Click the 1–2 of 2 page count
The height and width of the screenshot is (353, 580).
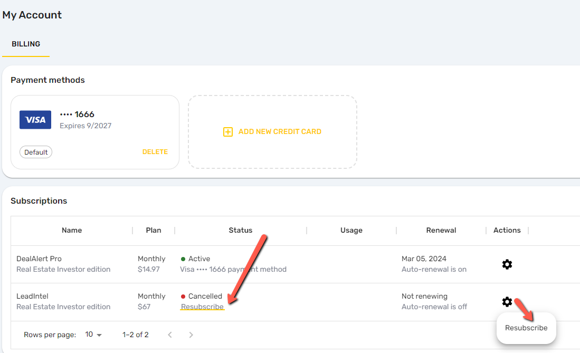[x=136, y=335]
